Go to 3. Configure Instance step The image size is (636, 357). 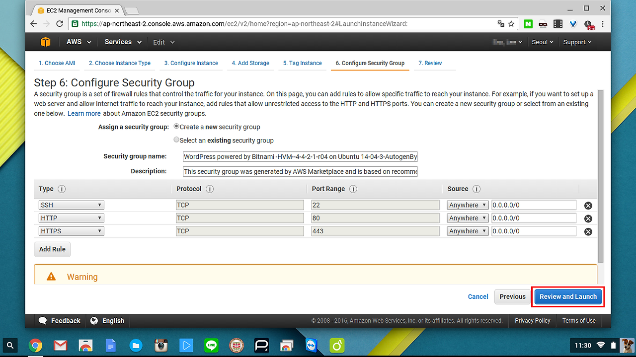191,63
